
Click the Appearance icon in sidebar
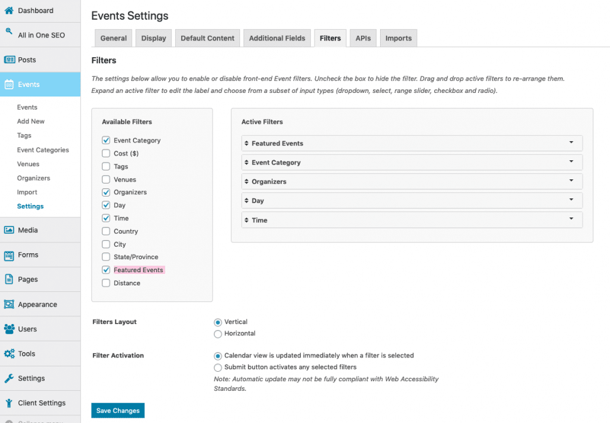click(9, 304)
